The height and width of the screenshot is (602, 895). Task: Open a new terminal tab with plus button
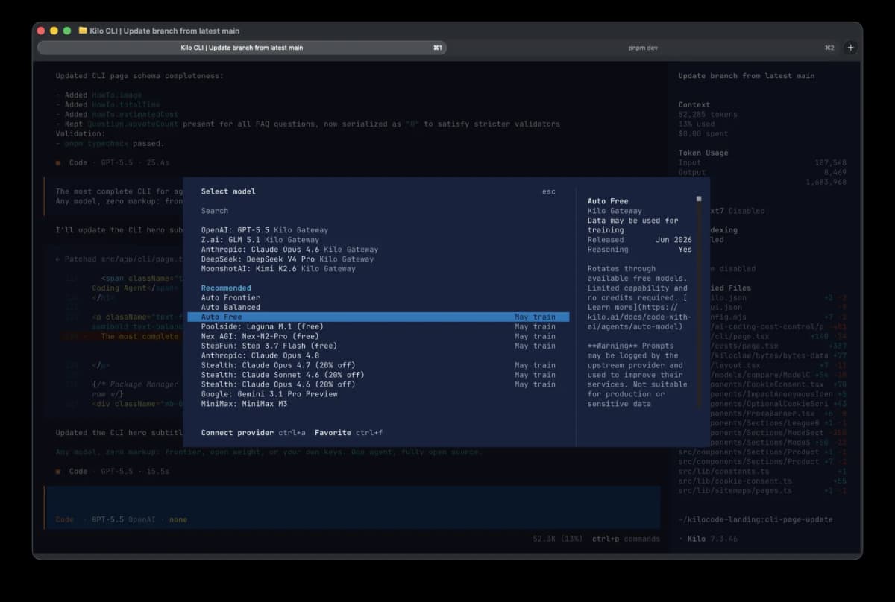click(x=850, y=48)
